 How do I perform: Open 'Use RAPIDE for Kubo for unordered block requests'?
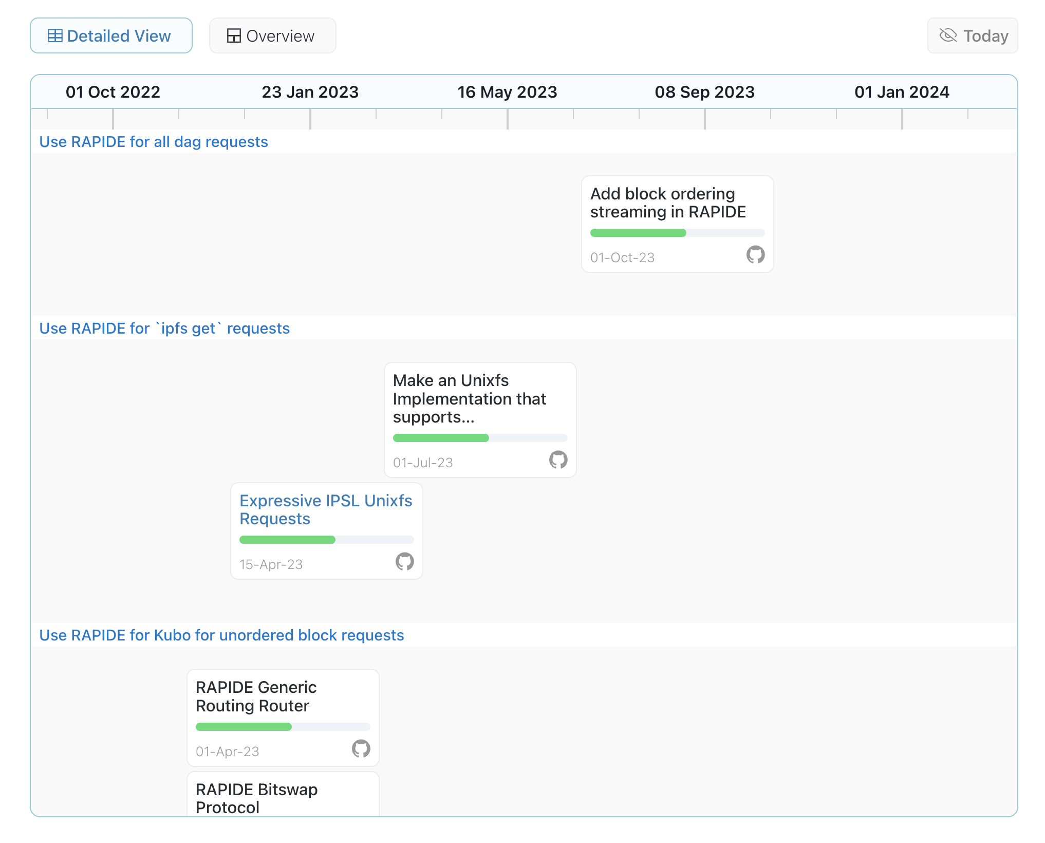click(x=221, y=635)
